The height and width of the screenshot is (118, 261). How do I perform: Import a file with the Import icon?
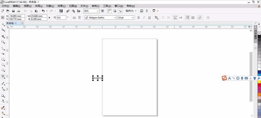tap(68, 11)
